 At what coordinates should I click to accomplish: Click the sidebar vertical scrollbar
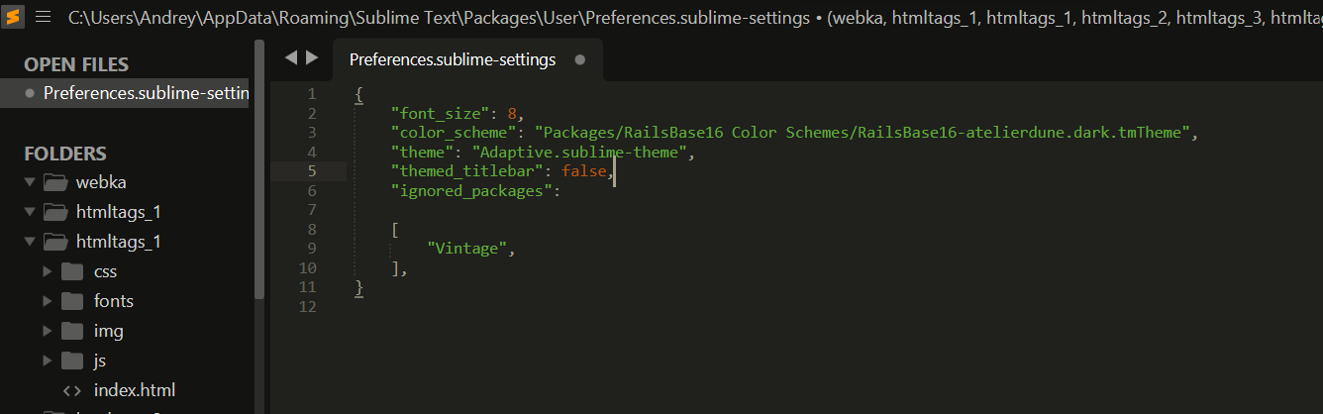(x=259, y=168)
